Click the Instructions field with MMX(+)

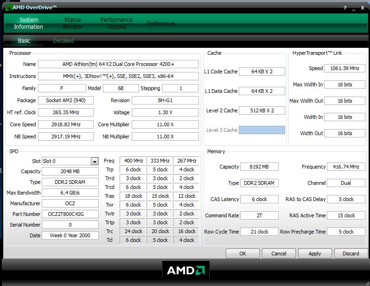pyautogui.click(x=118, y=76)
